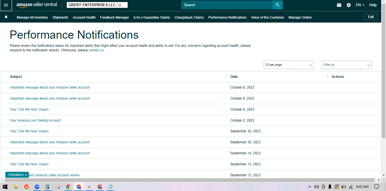This screenshot has height=191, width=386.
Task: Click the September 14, 2023 date cell
Action: [x=245, y=153]
